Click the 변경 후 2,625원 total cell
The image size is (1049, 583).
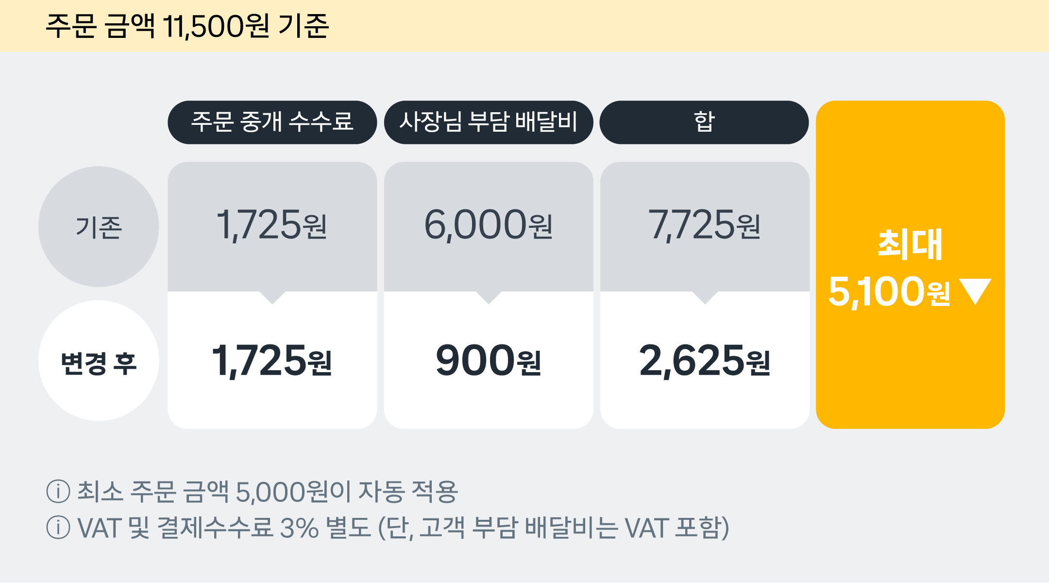[x=705, y=360]
